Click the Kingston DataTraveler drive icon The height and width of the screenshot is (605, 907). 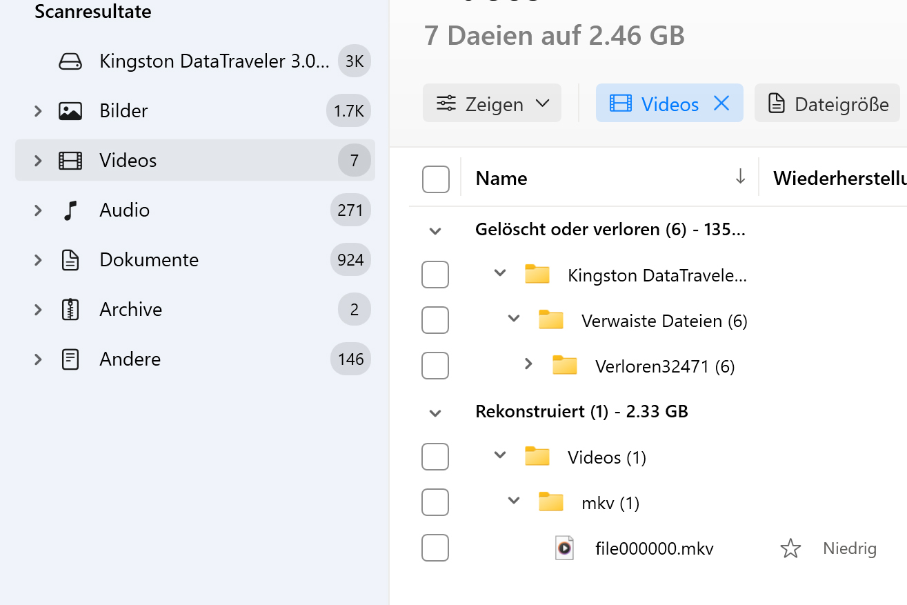pos(70,61)
